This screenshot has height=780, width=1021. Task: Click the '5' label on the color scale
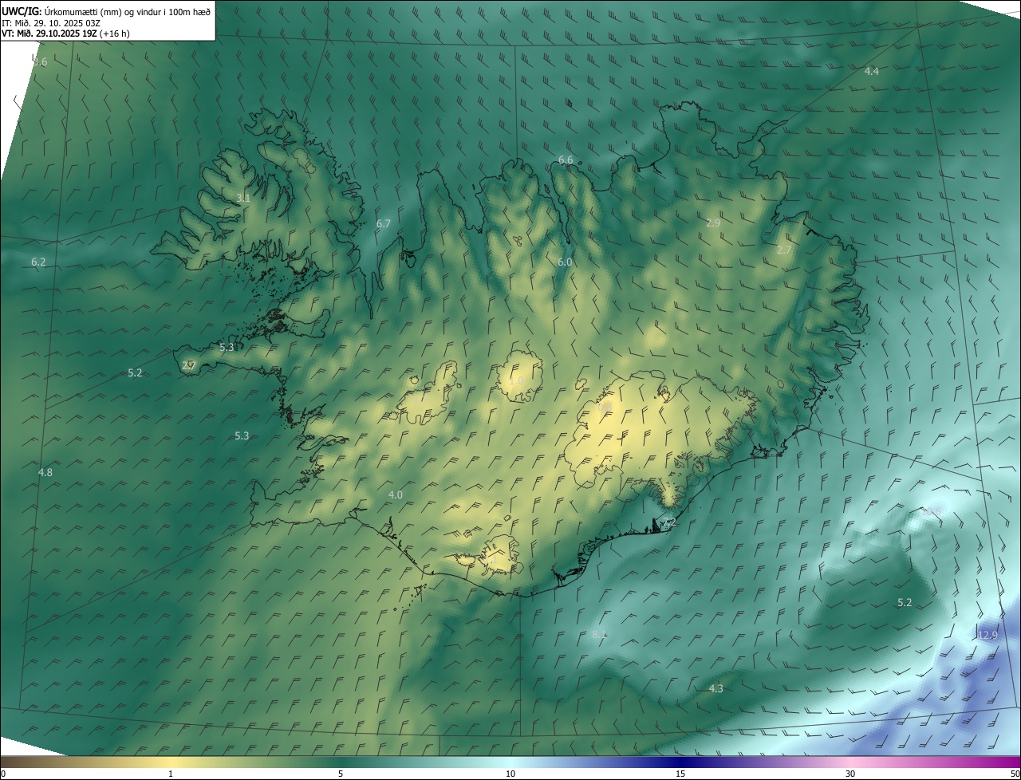(x=341, y=774)
